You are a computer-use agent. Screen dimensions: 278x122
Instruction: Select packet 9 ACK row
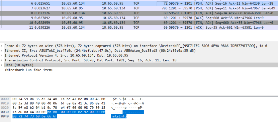click(139, 18)
